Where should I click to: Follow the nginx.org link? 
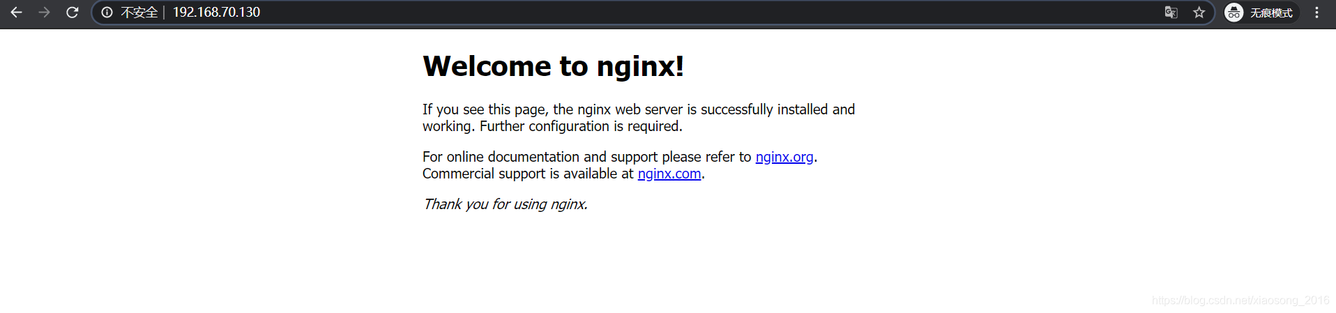pyautogui.click(x=784, y=157)
